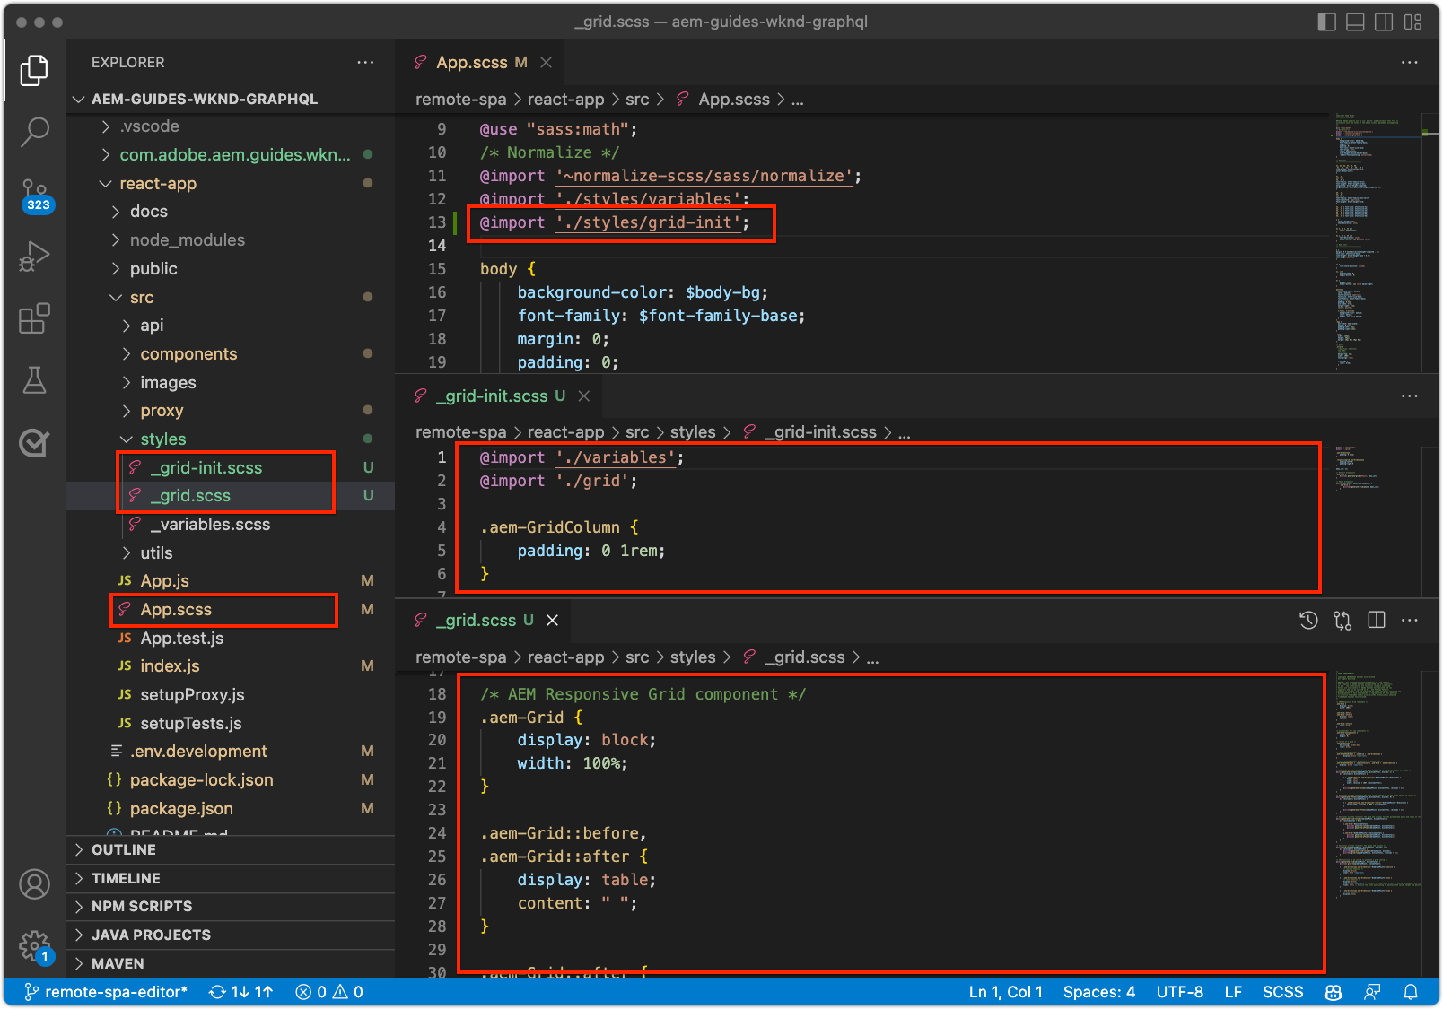The image size is (1443, 1009).
Task: Open the Extensions view
Action: pyautogui.click(x=34, y=318)
